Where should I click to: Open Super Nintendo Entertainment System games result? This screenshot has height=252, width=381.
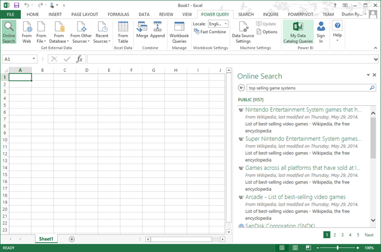[x=303, y=138]
